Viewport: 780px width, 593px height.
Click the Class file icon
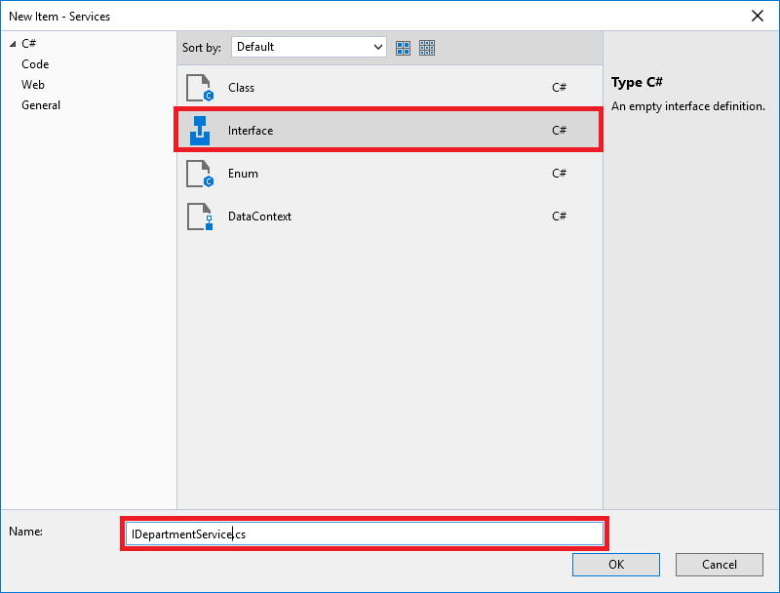pyautogui.click(x=199, y=88)
